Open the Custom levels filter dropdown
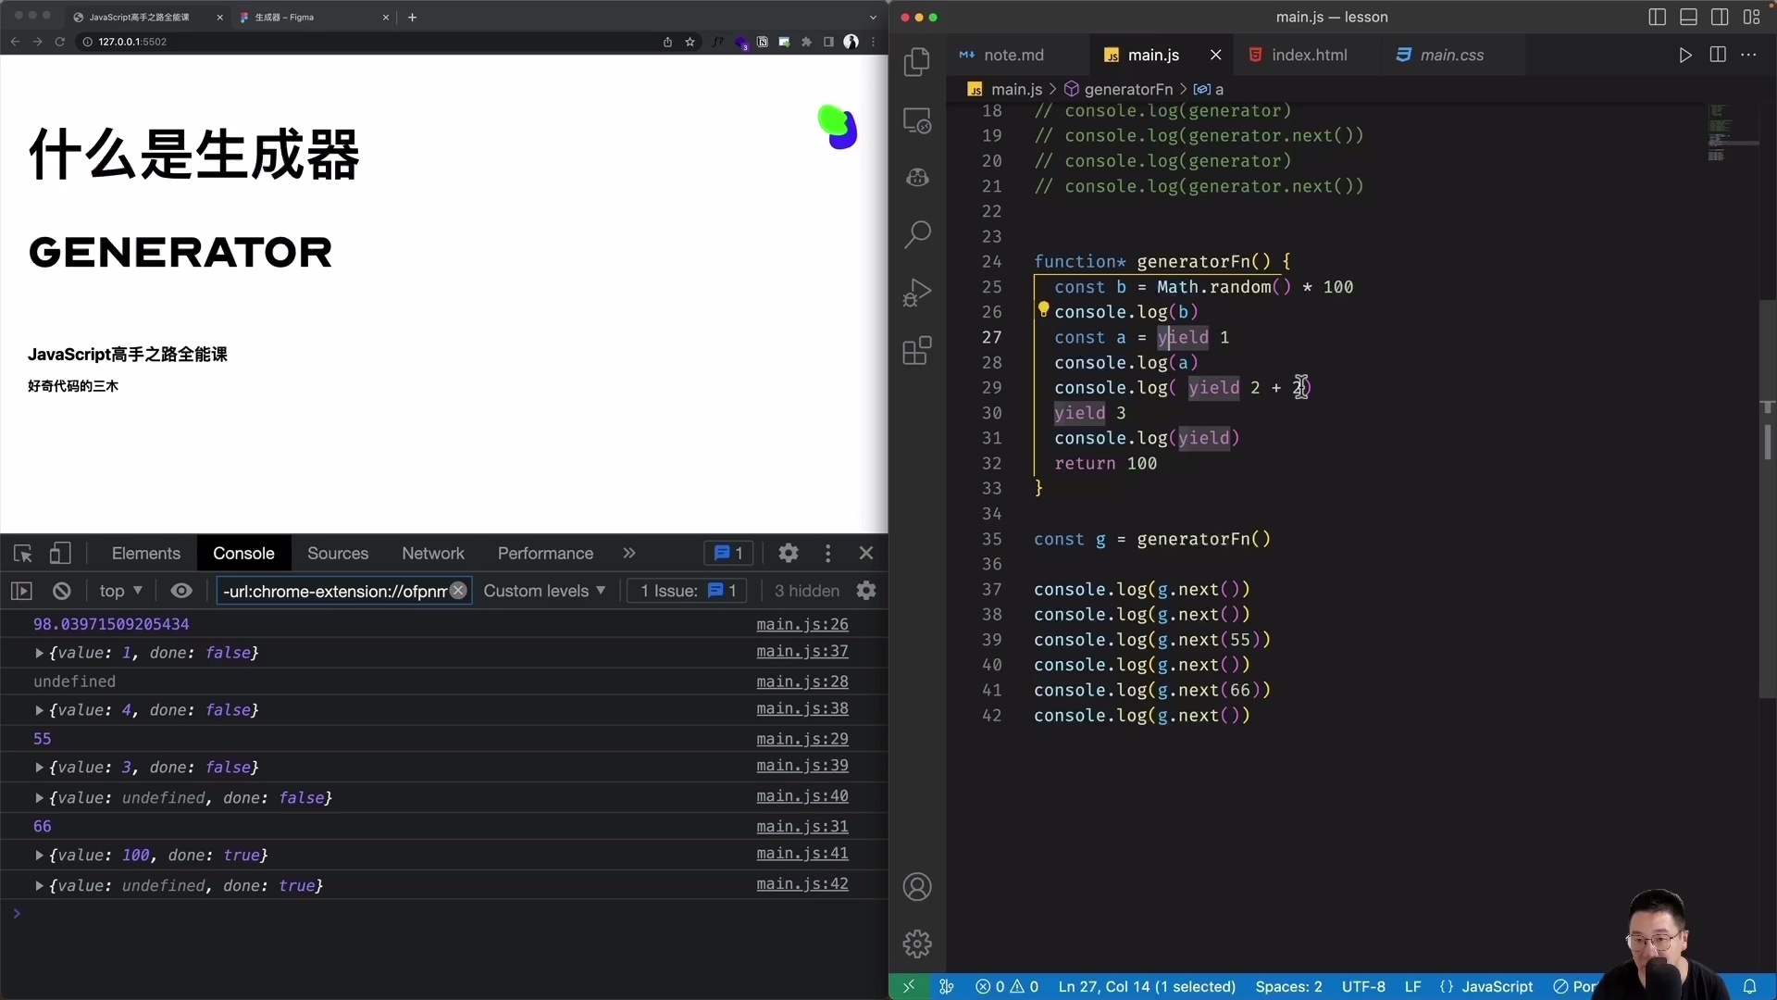 tap(544, 591)
